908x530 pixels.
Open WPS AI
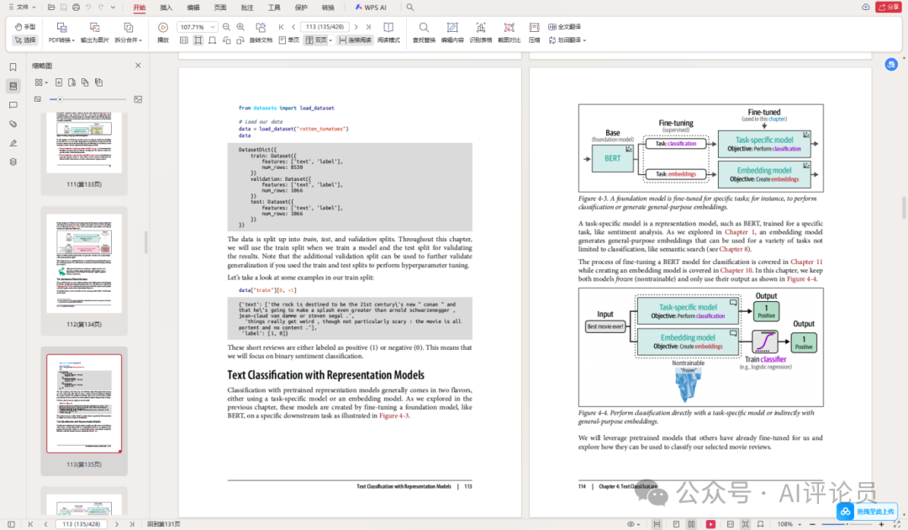click(371, 8)
